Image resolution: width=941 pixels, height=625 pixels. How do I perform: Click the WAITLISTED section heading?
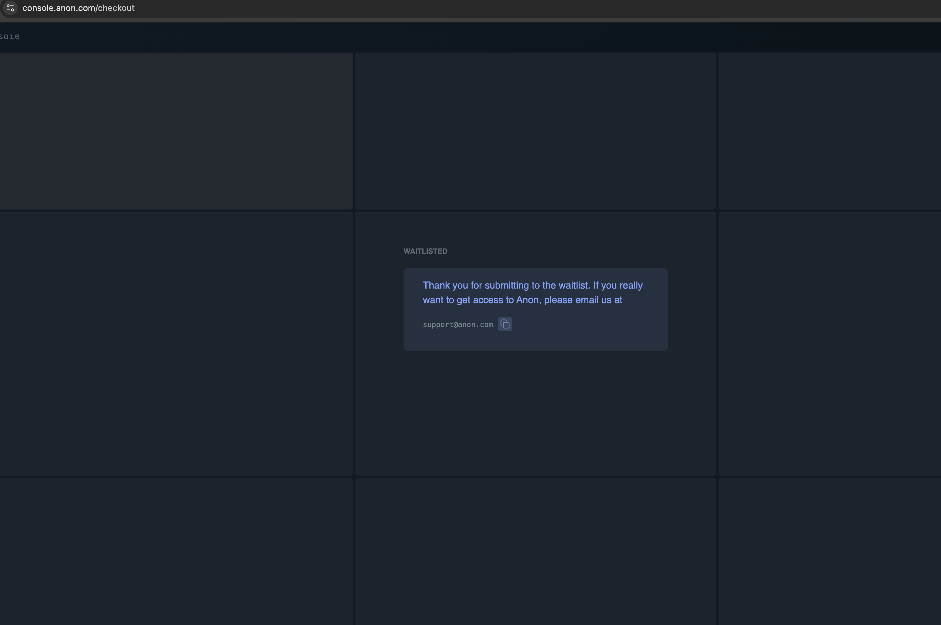coord(425,251)
